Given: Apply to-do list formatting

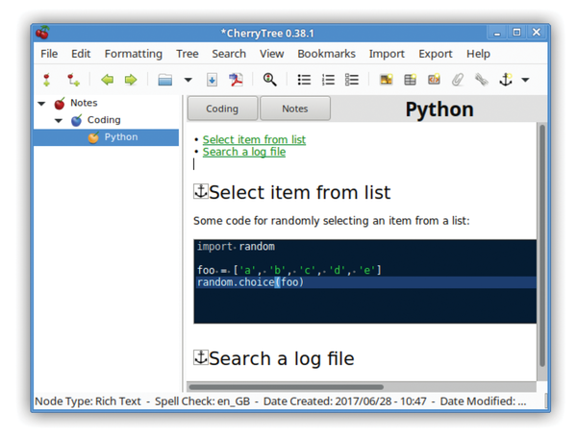Looking at the screenshot, I should (352, 80).
